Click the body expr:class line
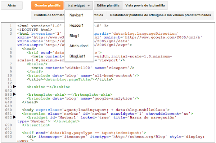Screen dimensions: 216x143 point(96,110)
